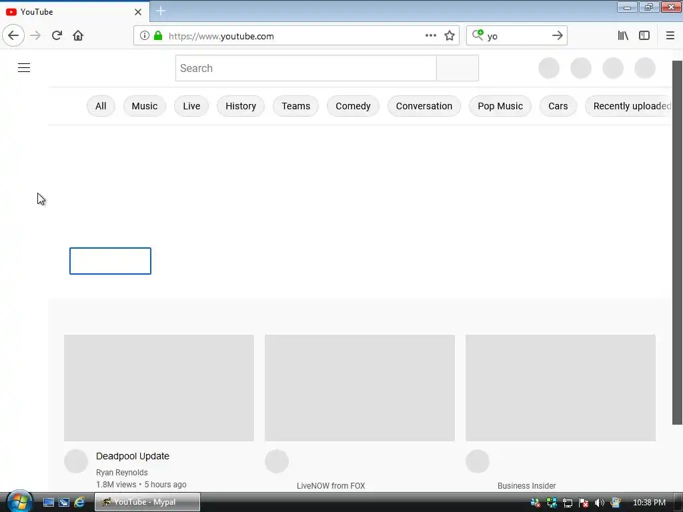The width and height of the screenshot is (683, 512).
Task: Open the Business Insider video thumbnail
Action: click(x=560, y=387)
